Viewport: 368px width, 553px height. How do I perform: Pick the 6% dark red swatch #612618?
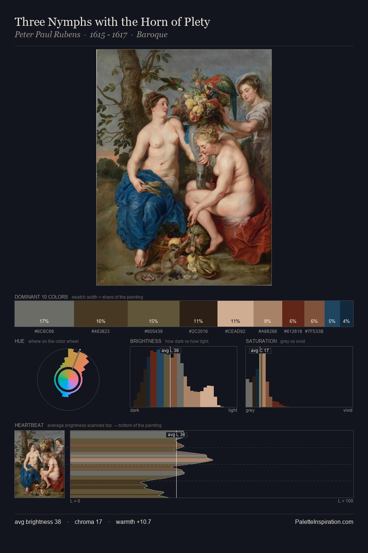click(293, 314)
